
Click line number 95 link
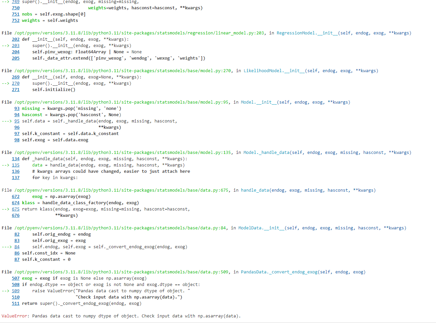tap(17, 121)
